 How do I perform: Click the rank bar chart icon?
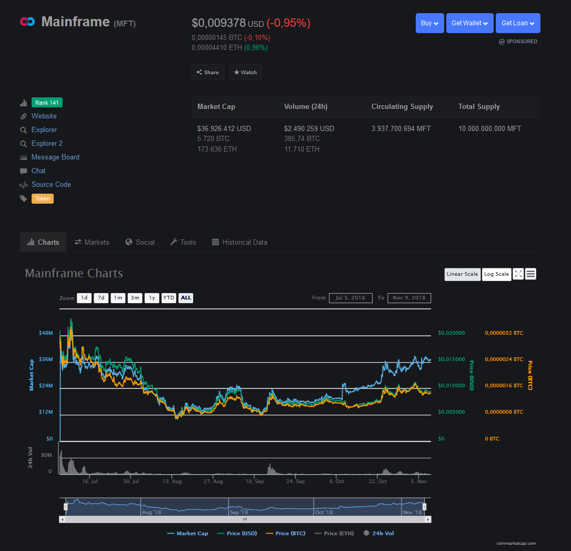23,103
